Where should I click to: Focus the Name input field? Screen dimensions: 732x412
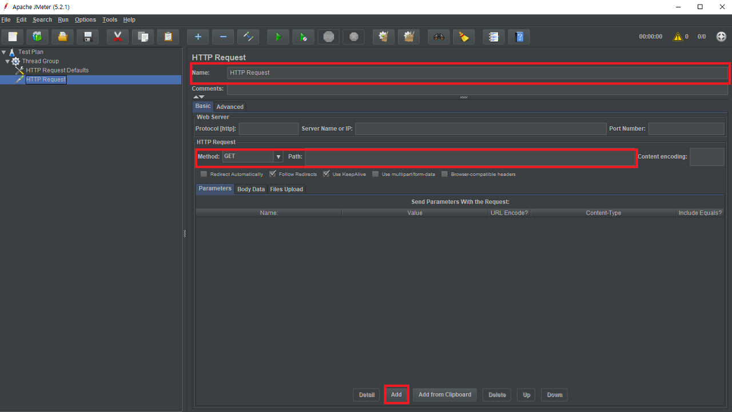tap(478, 72)
